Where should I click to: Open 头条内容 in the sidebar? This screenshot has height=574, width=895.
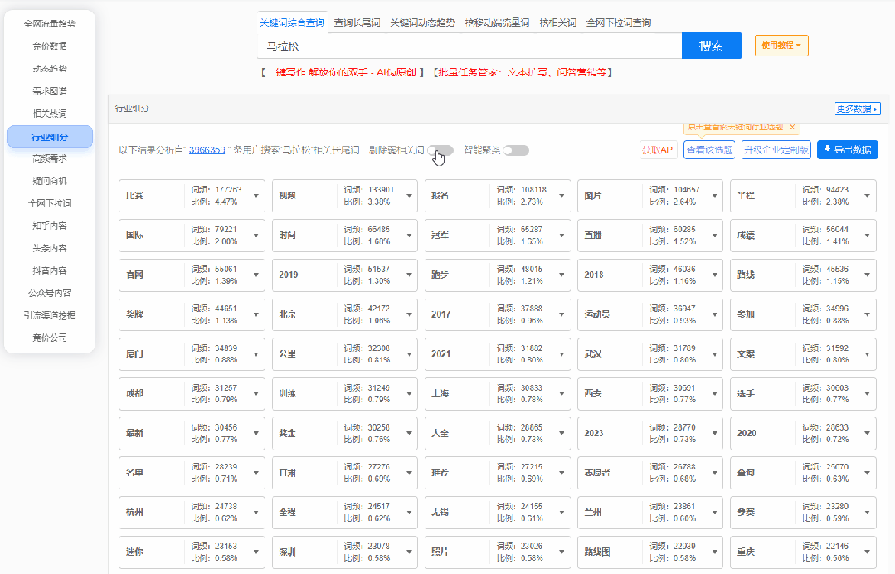[50, 248]
